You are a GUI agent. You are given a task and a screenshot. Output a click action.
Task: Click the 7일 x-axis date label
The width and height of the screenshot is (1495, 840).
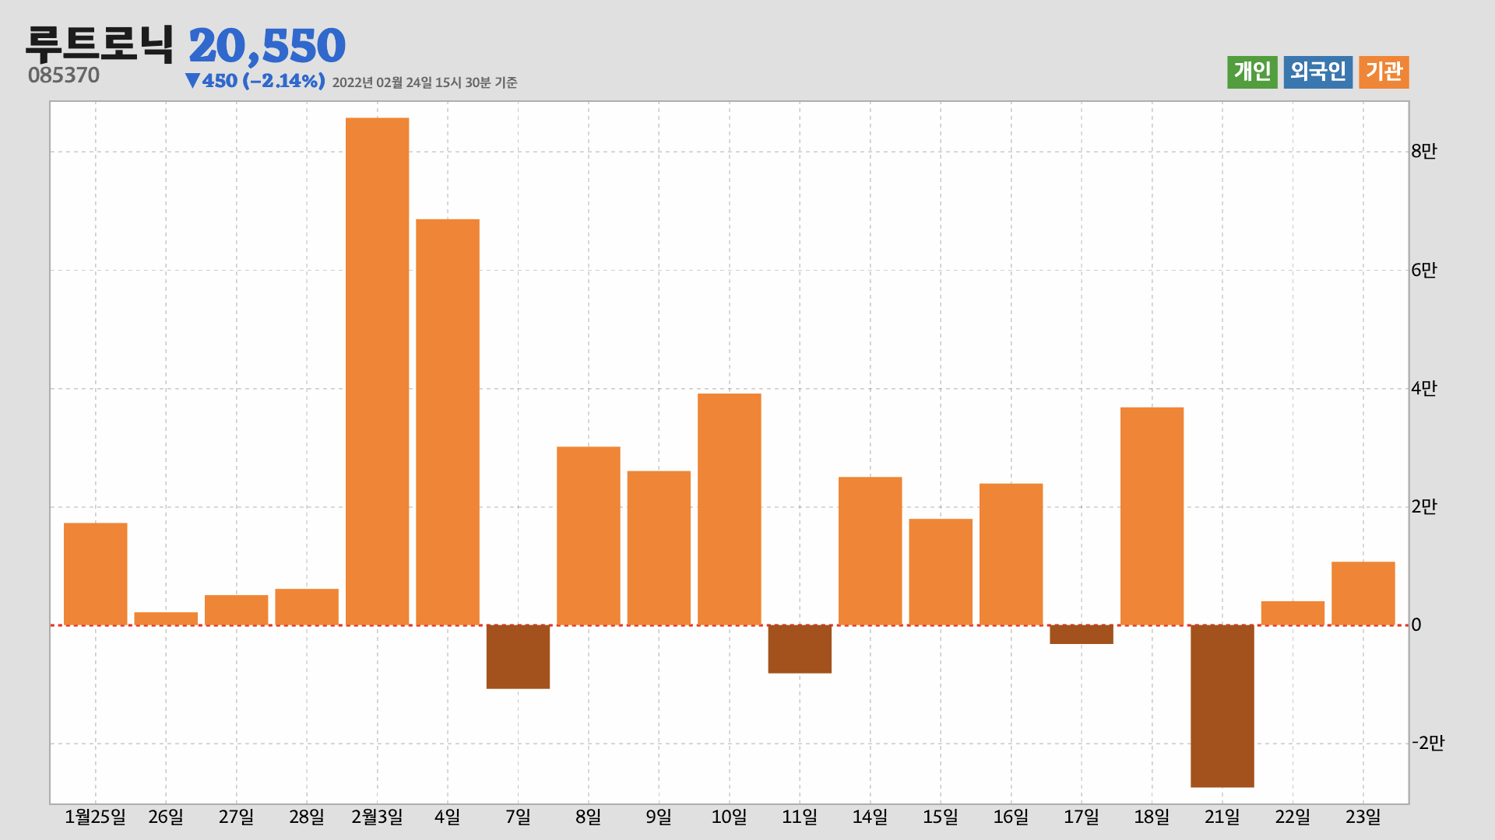pyautogui.click(x=518, y=817)
